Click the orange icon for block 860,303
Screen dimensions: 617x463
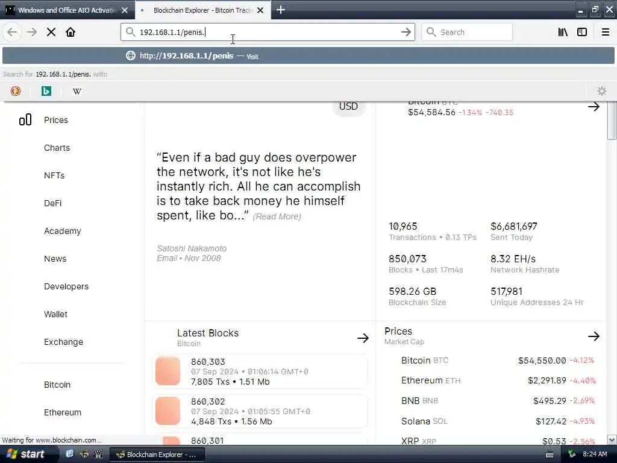[168, 371]
